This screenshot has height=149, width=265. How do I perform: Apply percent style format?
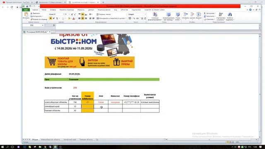click(134, 18)
